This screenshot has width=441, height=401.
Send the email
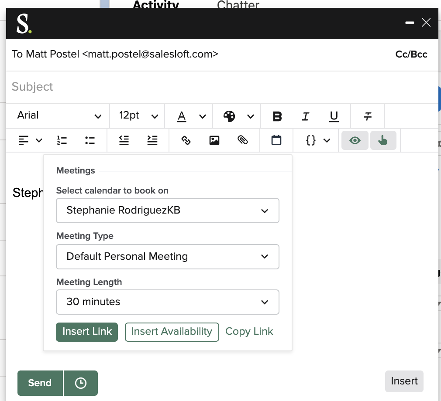pyautogui.click(x=40, y=383)
